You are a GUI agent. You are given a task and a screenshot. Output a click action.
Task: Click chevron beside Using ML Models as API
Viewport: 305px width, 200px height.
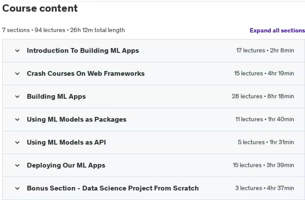point(17,142)
